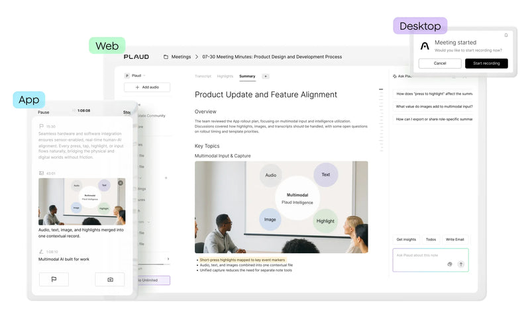Switch to the Highlights tab

[x=225, y=77]
